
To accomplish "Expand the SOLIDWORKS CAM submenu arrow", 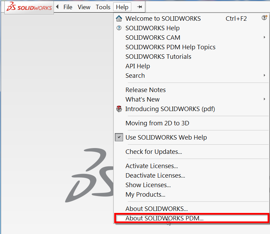I will pyautogui.click(x=264, y=37).
